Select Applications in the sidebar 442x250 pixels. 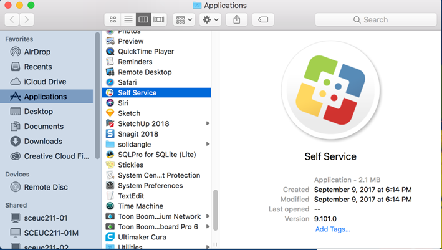click(x=47, y=97)
